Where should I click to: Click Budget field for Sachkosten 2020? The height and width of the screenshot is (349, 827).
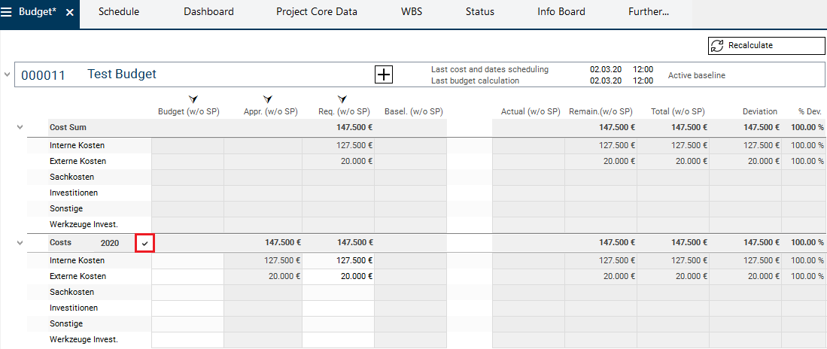pos(187,292)
